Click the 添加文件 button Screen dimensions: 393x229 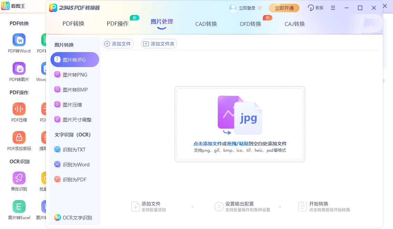pos(118,44)
